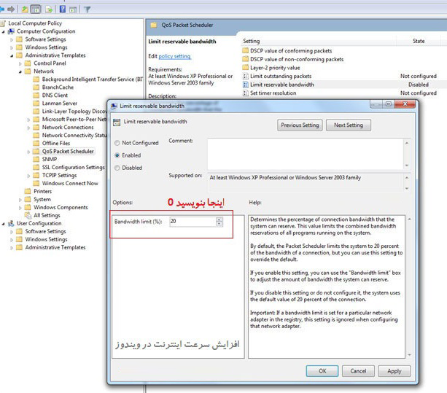Expand the Network Connections node
447x393 pixels.
point(28,128)
